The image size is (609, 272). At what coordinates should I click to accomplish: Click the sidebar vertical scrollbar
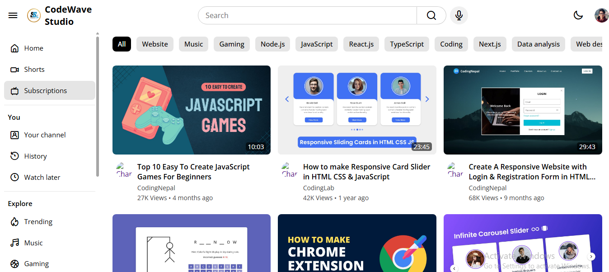coord(98,106)
